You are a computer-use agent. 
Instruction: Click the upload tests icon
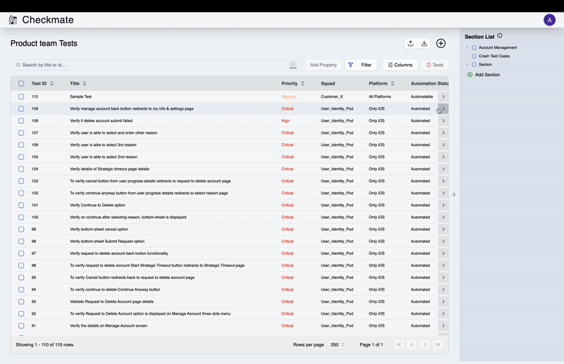[x=410, y=44]
